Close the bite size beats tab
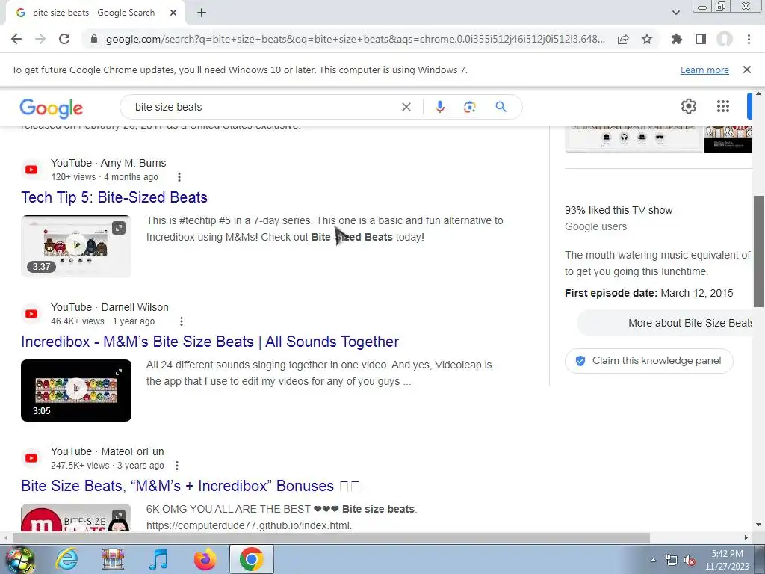The height and width of the screenshot is (574, 765). coord(173,13)
